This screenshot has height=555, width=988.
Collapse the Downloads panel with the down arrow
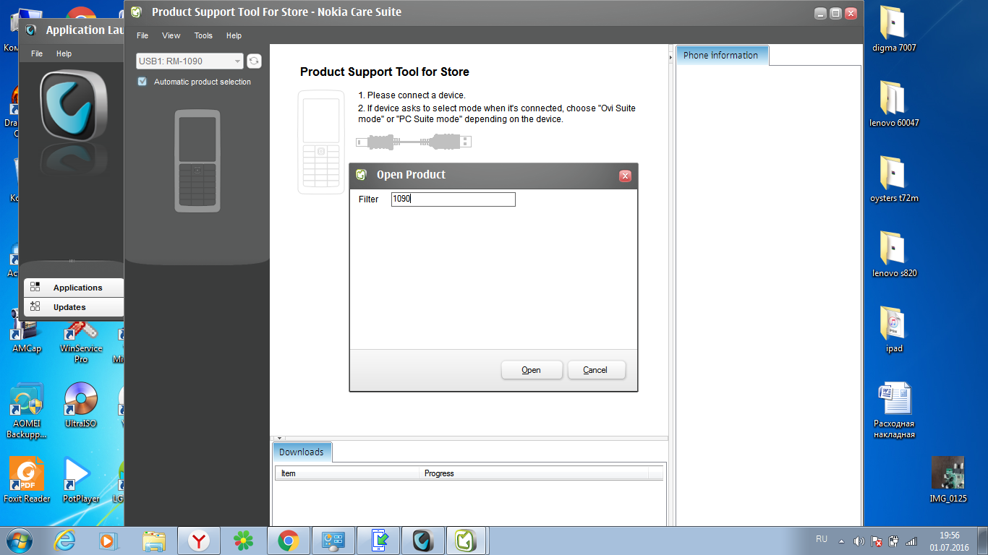tap(279, 438)
